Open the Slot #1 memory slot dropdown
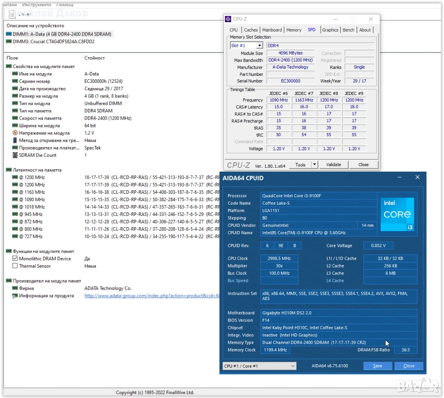The height and width of the screenshot is (398, 444). (259, 46)
